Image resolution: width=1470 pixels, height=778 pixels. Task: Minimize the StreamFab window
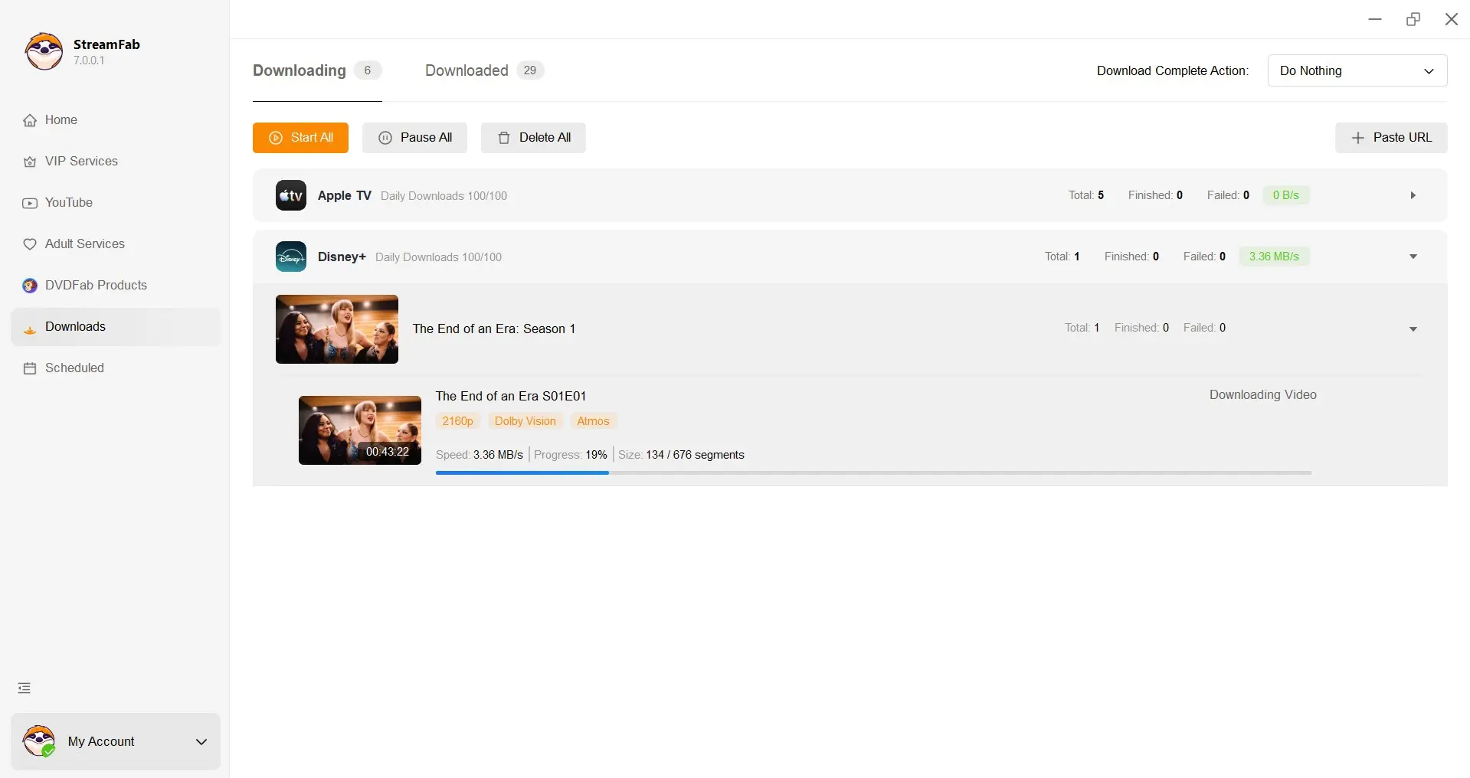pos(1375,19)
